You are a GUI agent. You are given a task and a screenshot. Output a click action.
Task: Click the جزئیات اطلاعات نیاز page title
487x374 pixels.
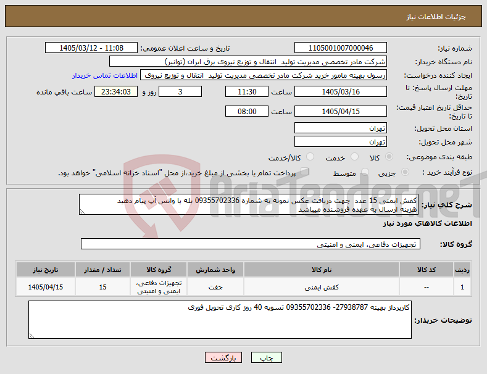[x=436, y=17]
